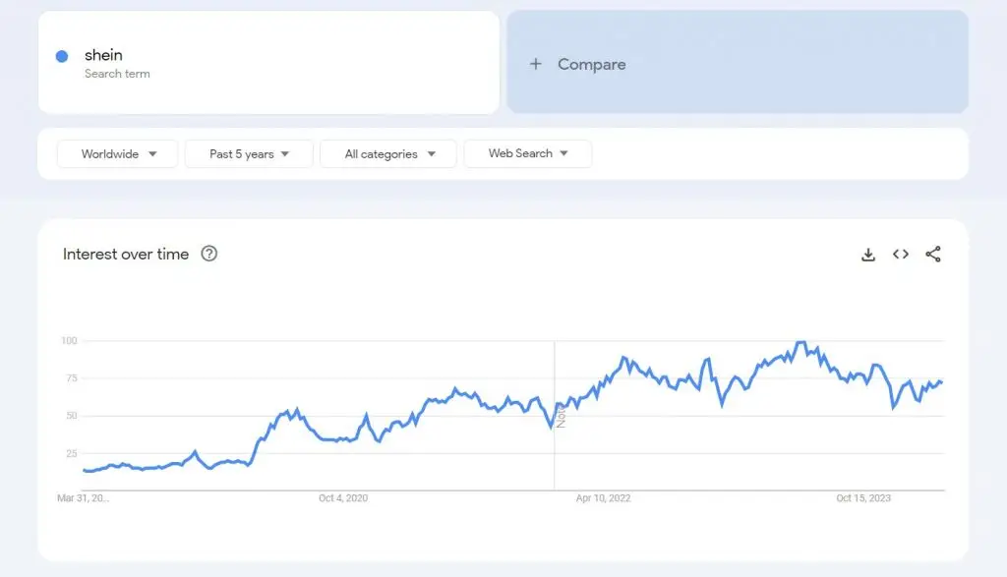Viewport: 1007px width, 577px height.
Task: Click the 'Oct 4, 2020' axis label
Action: pyautogui.click(x=343, y=498)
